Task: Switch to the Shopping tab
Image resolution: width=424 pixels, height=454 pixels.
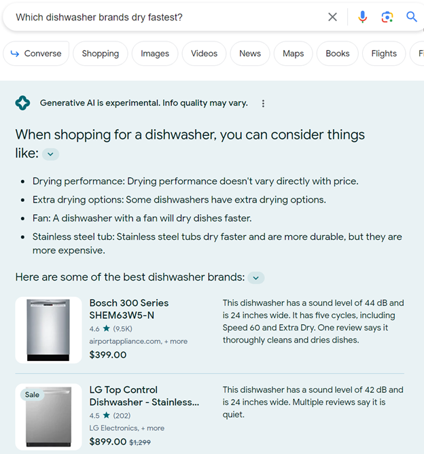Action: pos(100,54)
